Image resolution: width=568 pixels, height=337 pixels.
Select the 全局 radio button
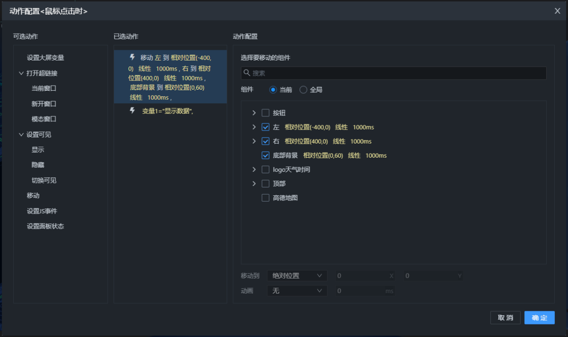[303, 90]
